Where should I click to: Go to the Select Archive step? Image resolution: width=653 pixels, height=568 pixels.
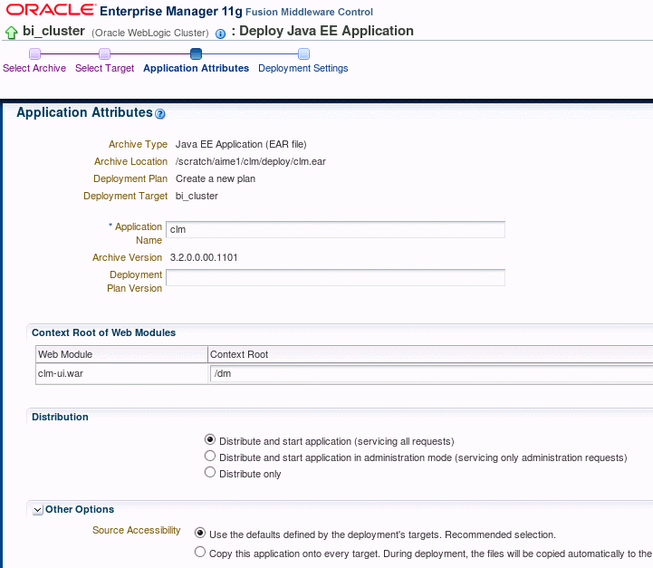pyautogui.click(x=34, y=68)
